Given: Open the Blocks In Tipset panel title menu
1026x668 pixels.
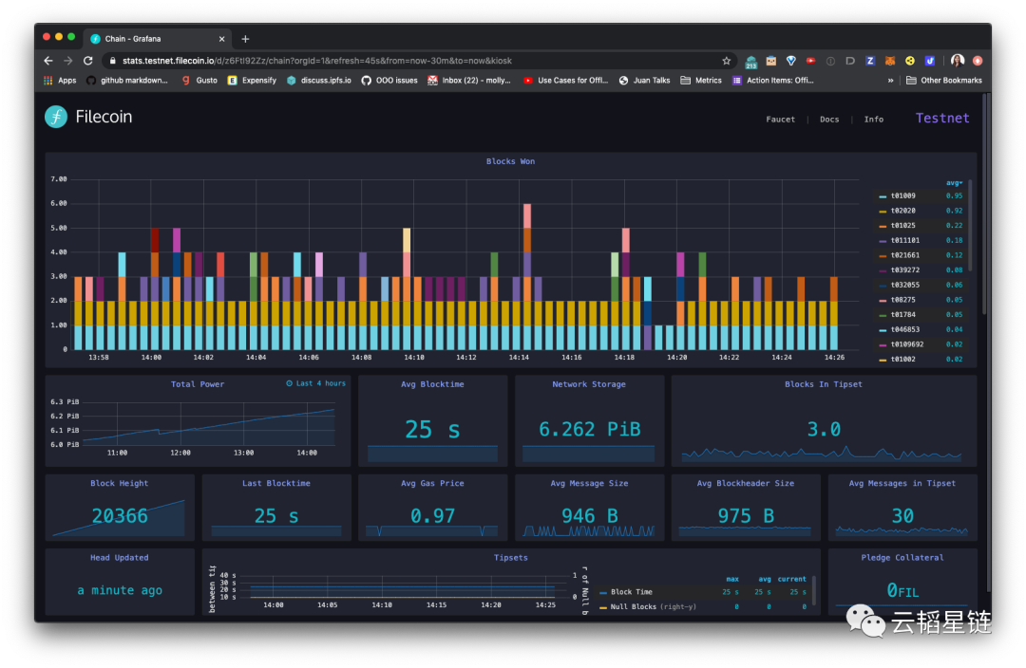Looking at the screenshot, I should coord(824,384).
